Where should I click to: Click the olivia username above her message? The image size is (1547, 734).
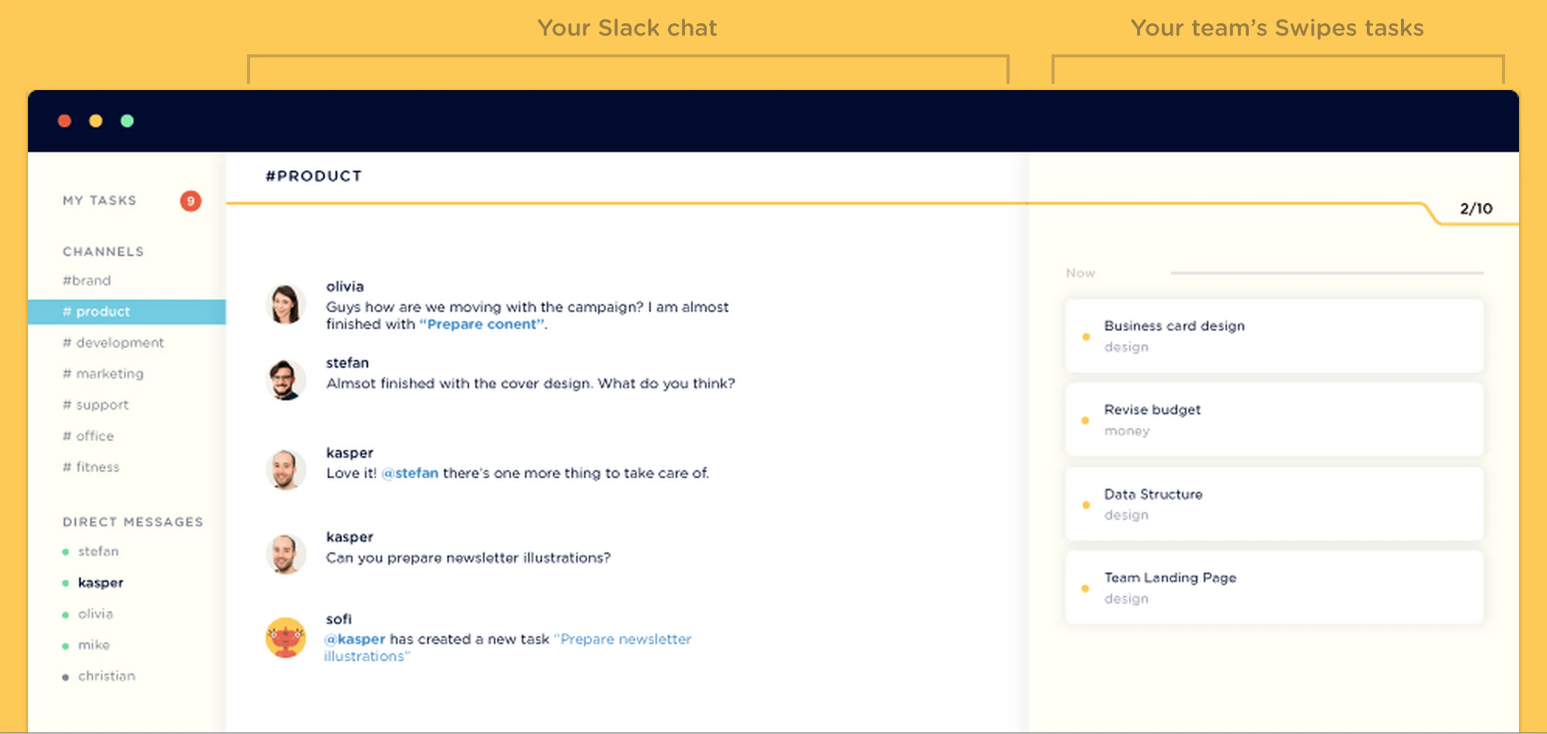(345, 286)
